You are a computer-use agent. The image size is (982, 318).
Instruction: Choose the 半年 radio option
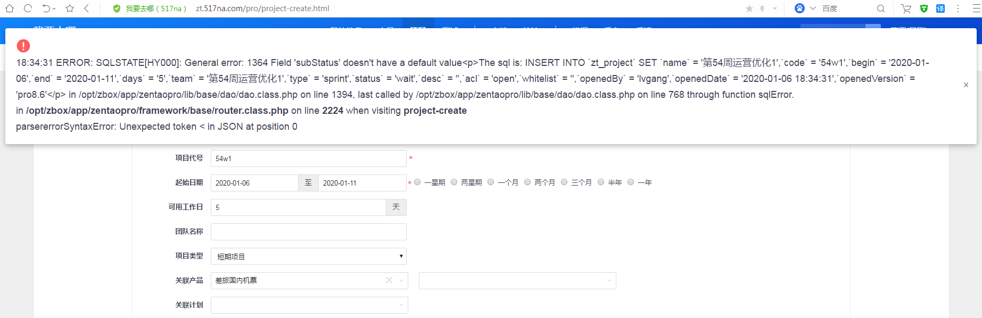pyautogui.click(x=601, y=182)
